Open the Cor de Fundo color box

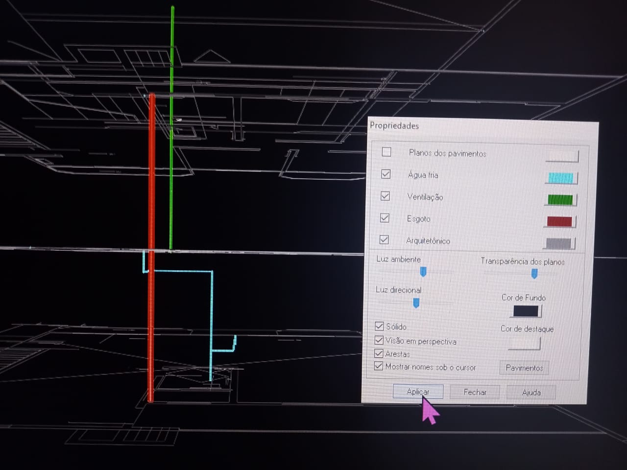pyautogui.click(x=526, y=311)
